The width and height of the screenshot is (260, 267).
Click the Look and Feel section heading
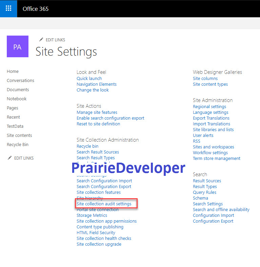click(x=91, y=72)
